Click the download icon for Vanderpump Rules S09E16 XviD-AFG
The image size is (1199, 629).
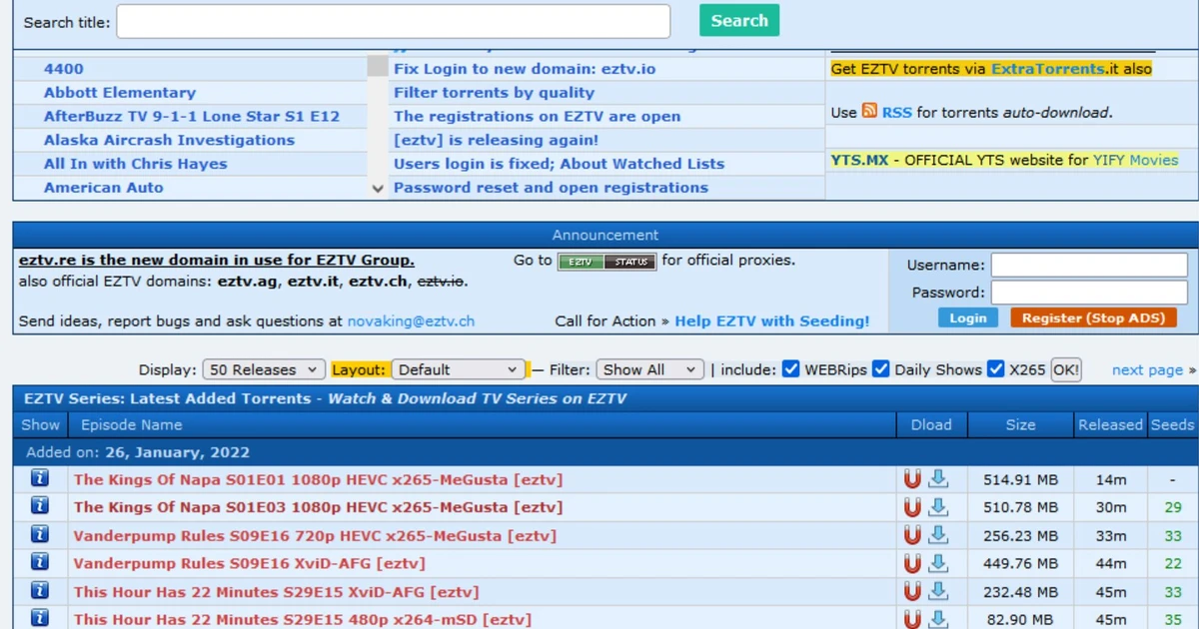pos(936,562)
